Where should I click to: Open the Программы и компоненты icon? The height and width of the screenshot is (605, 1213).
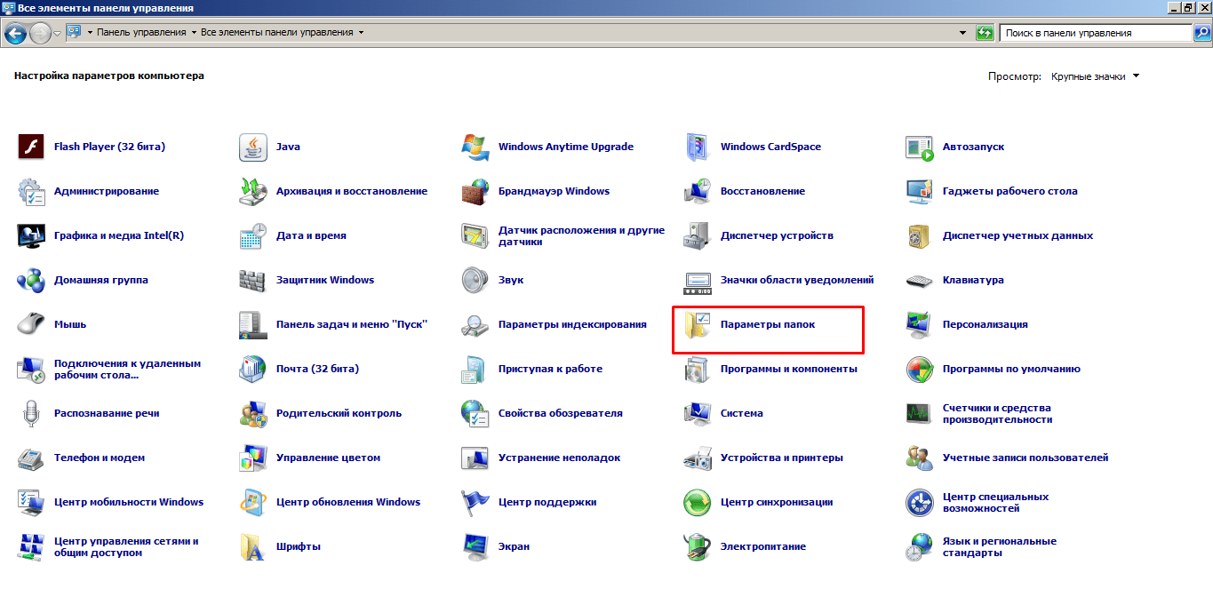click(x=698, y=369)
